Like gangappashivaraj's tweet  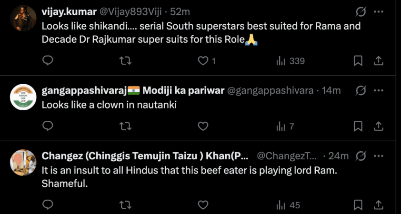click(203, 126)
